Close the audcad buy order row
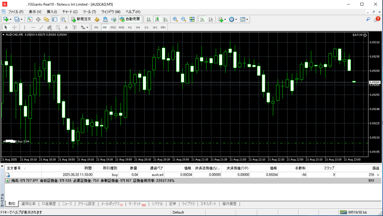This screenshot has width=383, height=216. tap(378, 175)
